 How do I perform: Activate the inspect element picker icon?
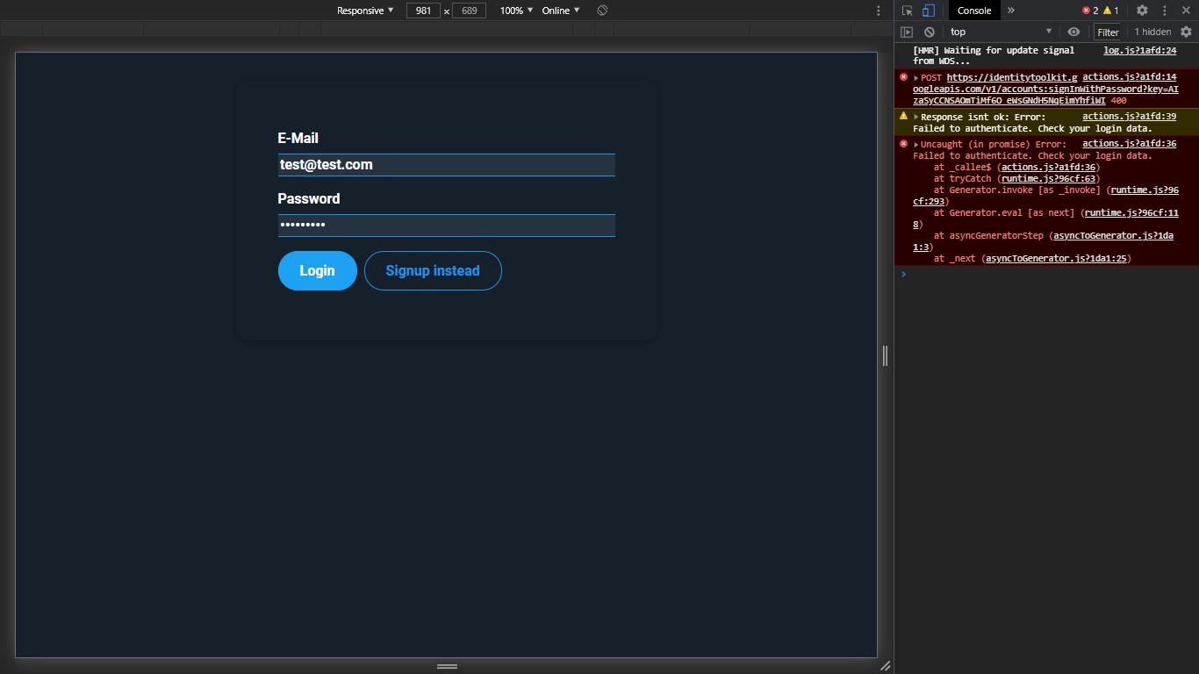(908, 11)
